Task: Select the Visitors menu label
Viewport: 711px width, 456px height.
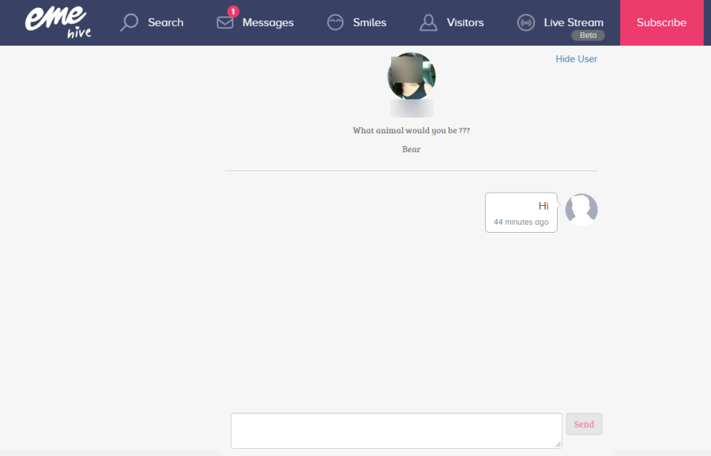Action: 465,23
